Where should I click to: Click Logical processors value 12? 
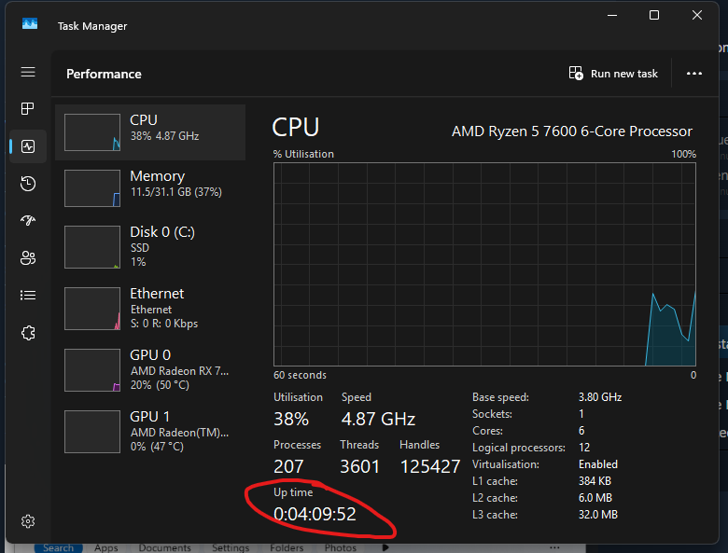pyautogui.click(x=584, y=448)
